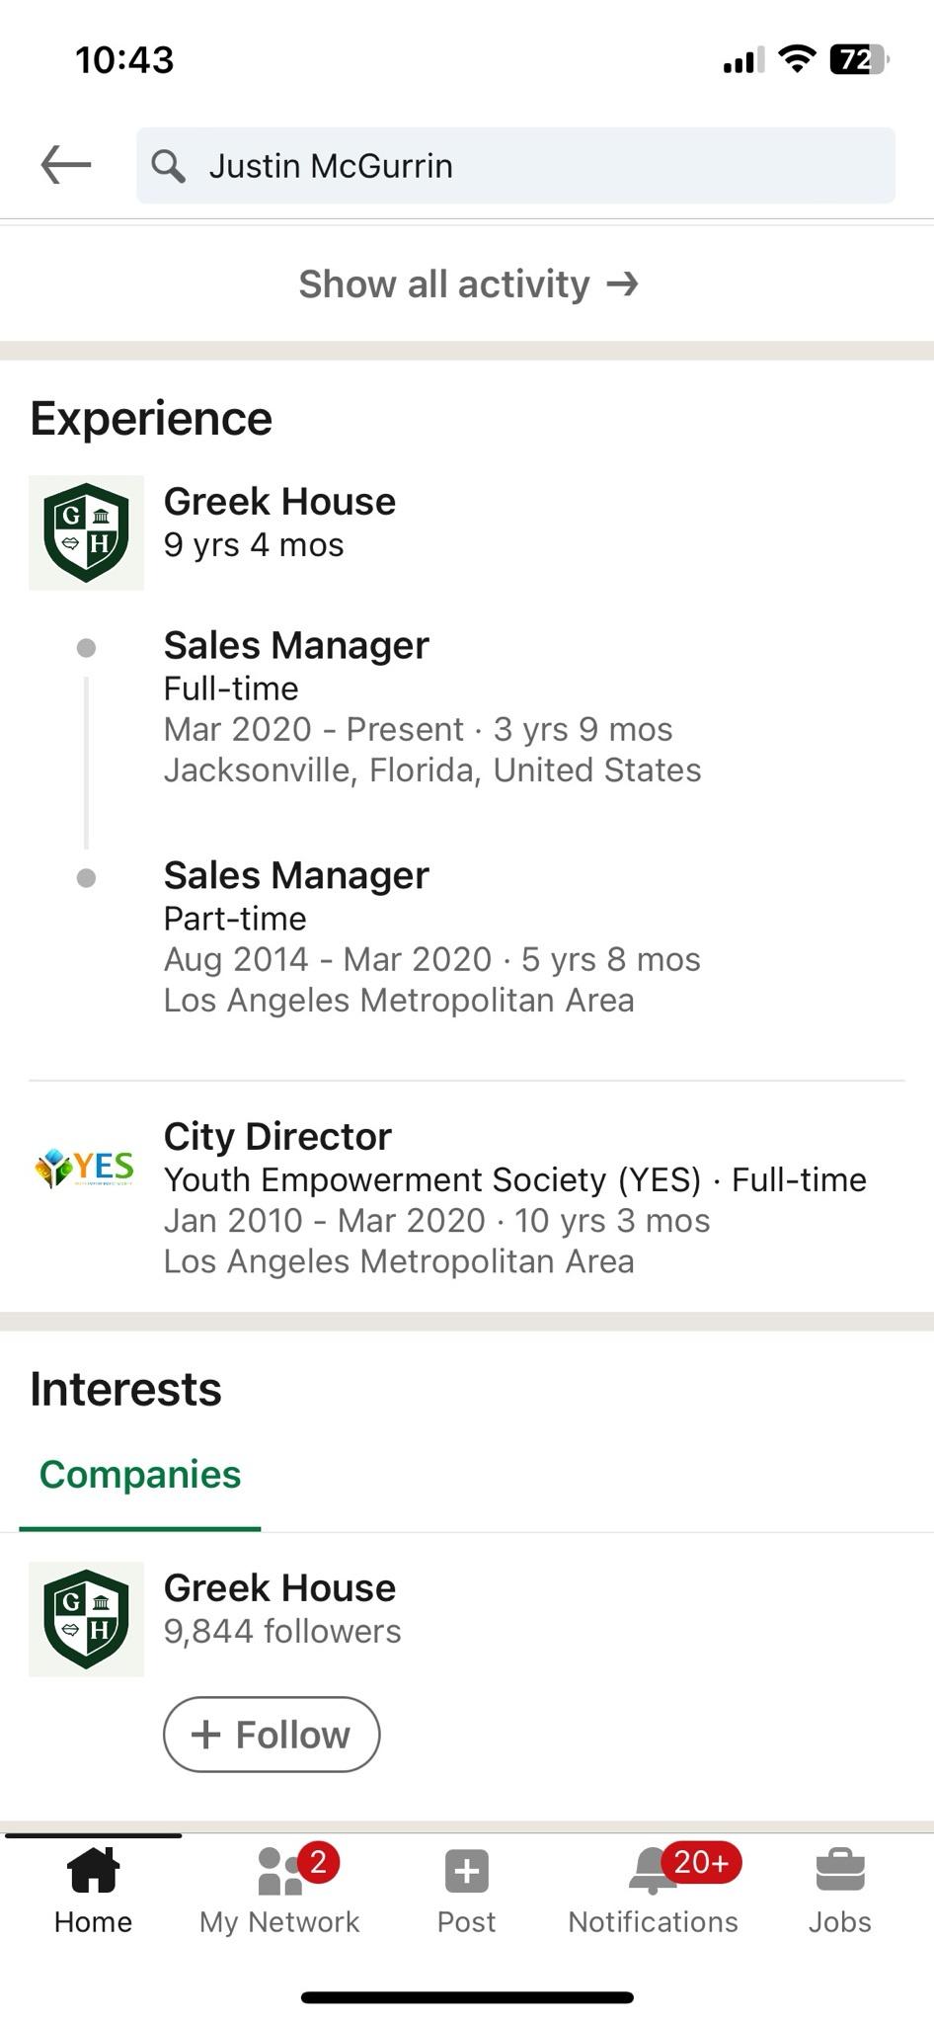Open the Jobs briefcase icon
The height and width of the screenshot is (2023, 934).
(x=840, y=1870)
